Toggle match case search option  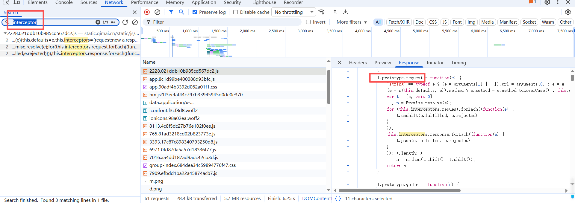113,22
